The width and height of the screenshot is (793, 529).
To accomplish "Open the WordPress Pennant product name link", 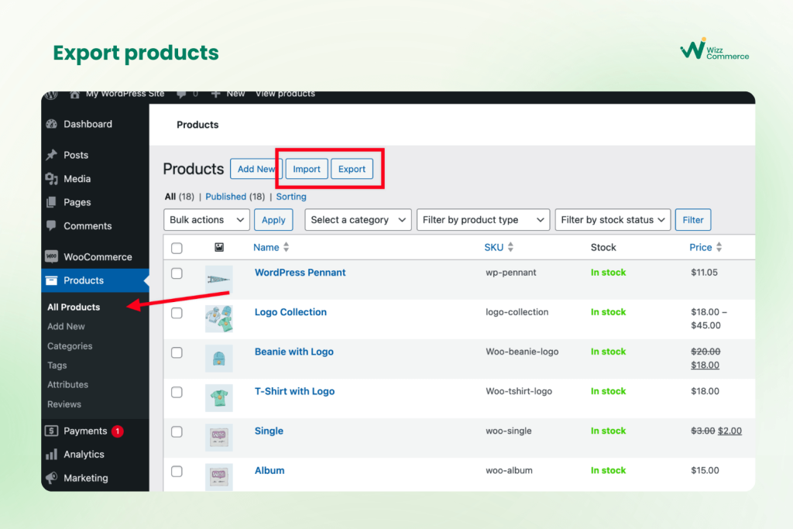I will (x=300, y=272).
